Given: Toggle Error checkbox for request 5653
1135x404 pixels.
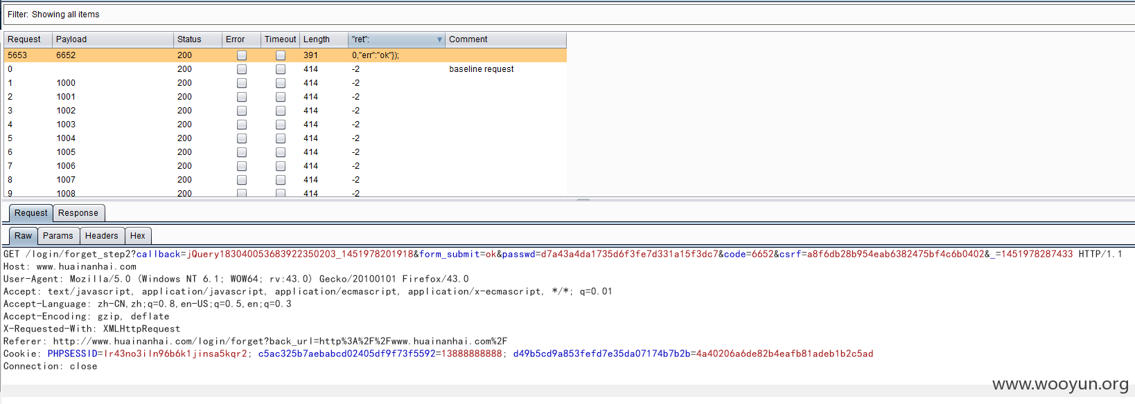Looking at the screenshot, I should [242, 55].
